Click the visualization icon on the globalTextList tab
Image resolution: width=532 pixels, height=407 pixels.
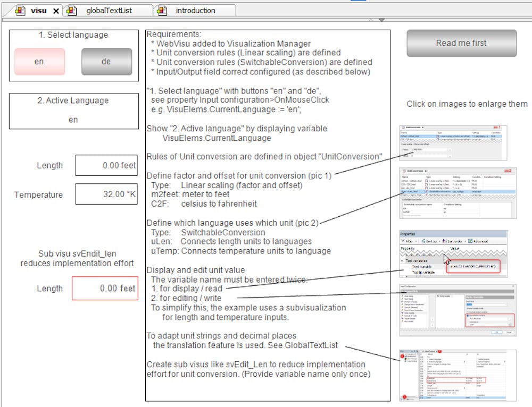(x=72, y=10)
